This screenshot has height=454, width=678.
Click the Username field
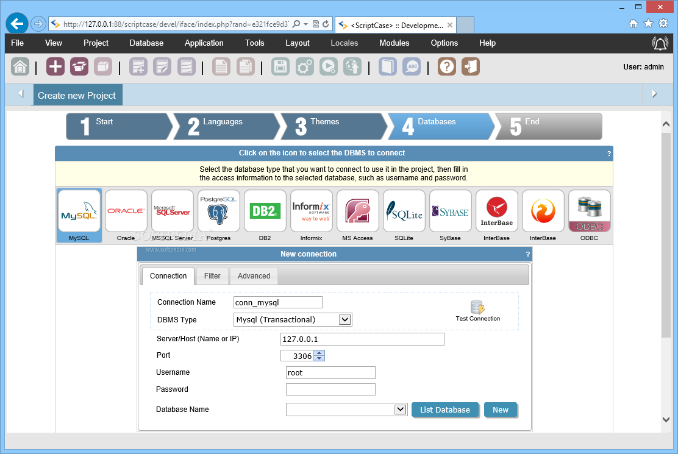tap(330, 373)
